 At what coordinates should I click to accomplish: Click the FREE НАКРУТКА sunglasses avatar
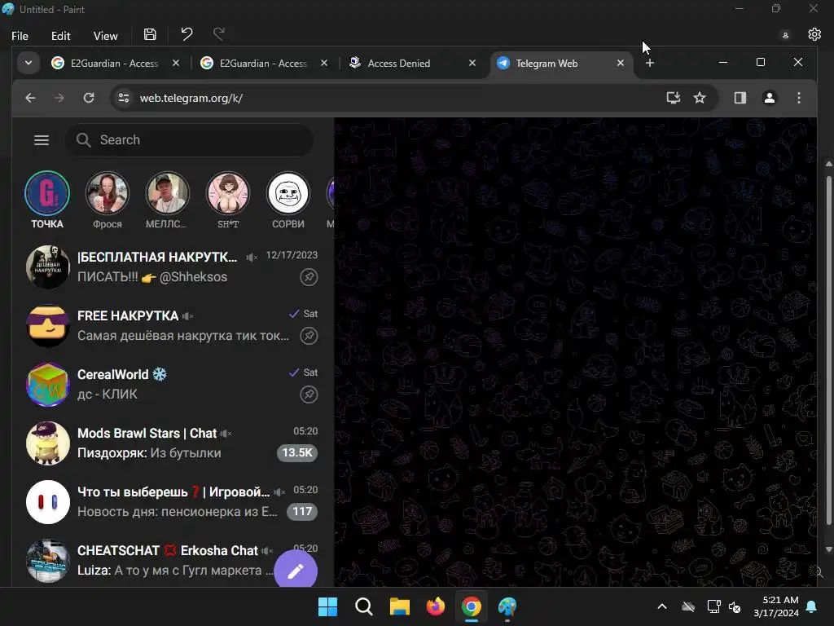(x=48, y=325)
